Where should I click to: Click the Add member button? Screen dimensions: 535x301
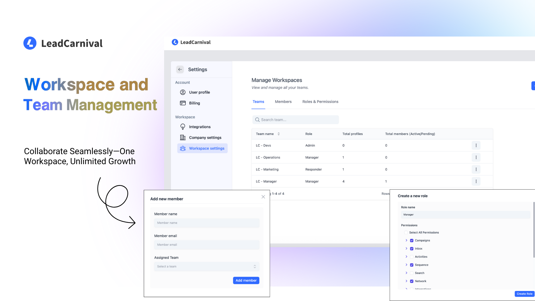246,281
